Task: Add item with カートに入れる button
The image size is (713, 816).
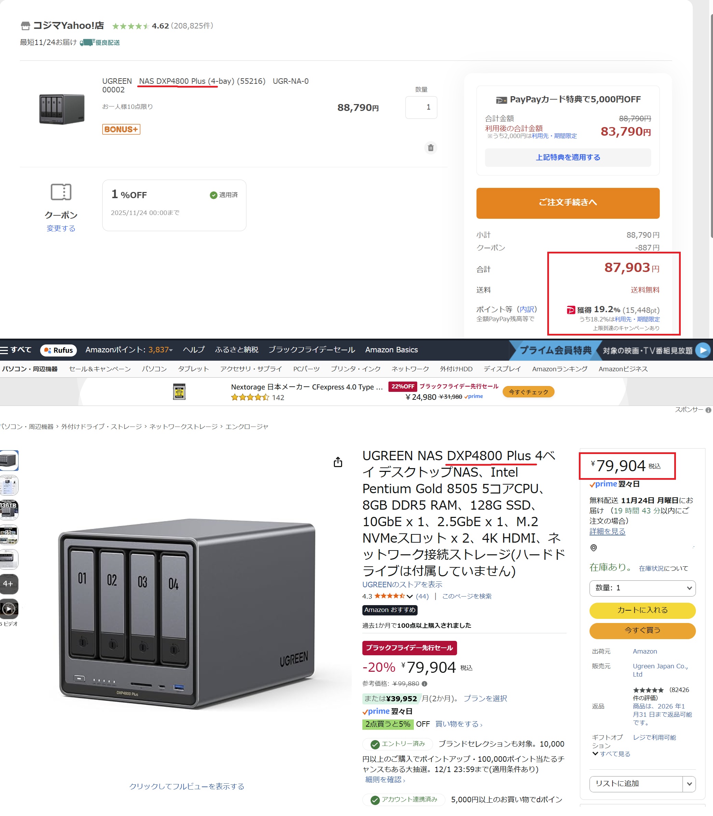Action: [642, 610]
